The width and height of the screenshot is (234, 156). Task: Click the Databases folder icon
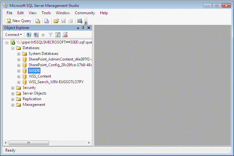point(19,48)
